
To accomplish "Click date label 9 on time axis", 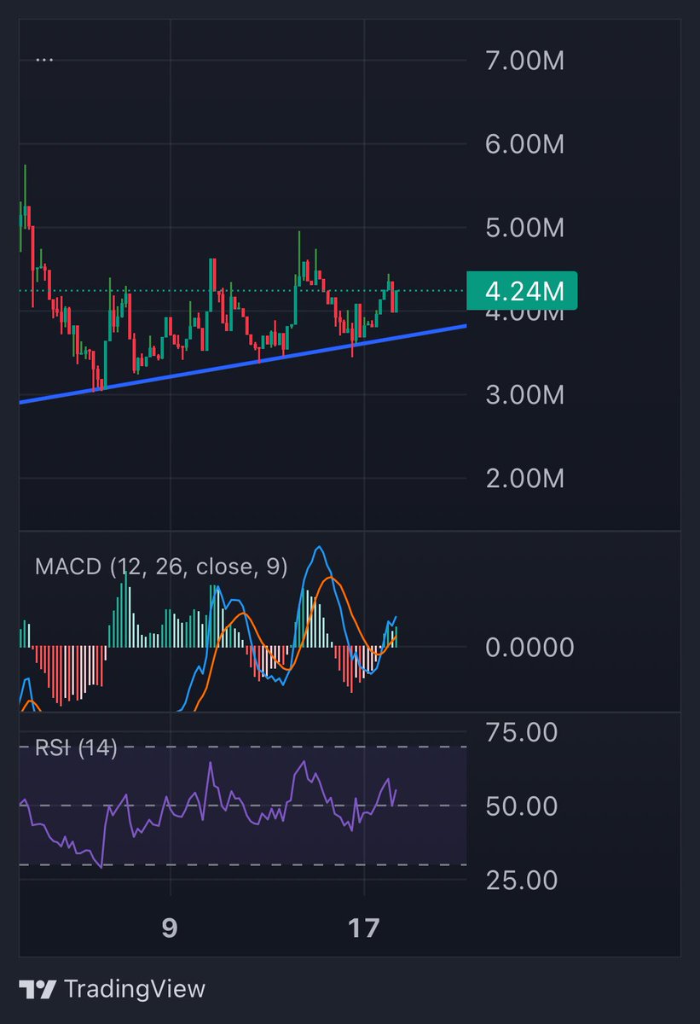I will (x=171, y=928).
